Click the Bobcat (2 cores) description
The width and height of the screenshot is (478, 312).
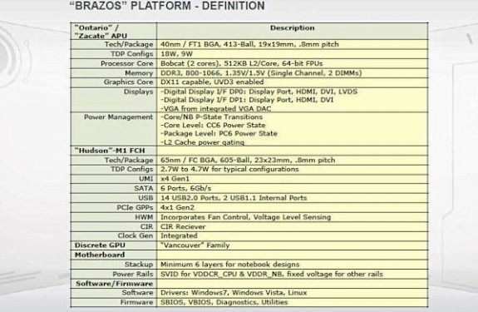241,64
